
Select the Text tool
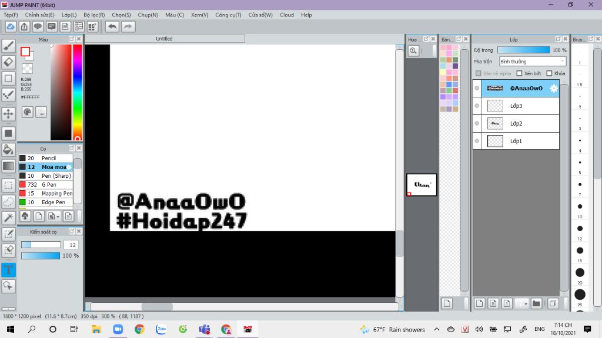tap(8, 270)
